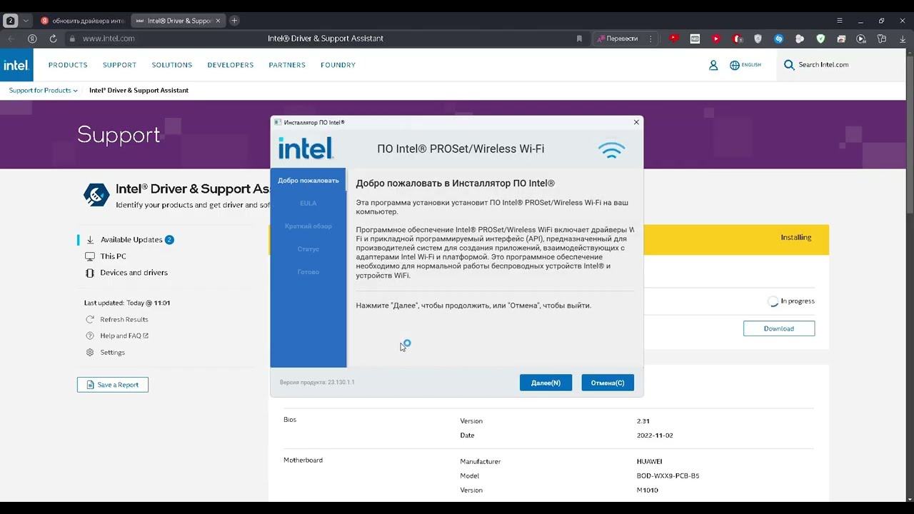This screenshot has height=514, width=914.
Task: Select This PC in sidebar
Action: [113, 256]
